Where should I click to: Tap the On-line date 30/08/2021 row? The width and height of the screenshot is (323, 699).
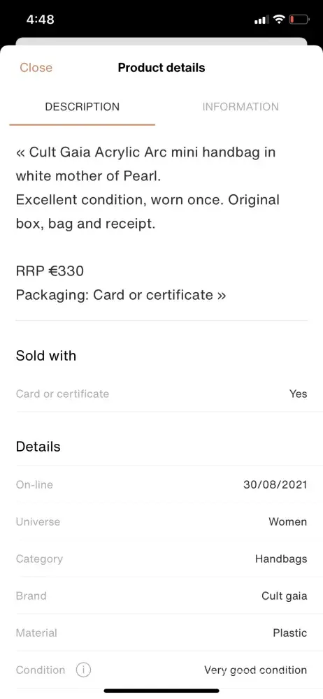click(x=161, y=484)
